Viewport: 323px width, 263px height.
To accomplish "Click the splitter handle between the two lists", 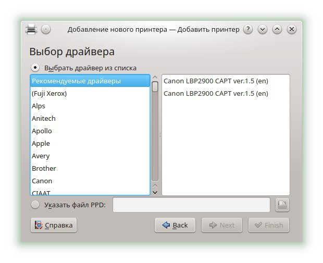I will click(160, 135).
